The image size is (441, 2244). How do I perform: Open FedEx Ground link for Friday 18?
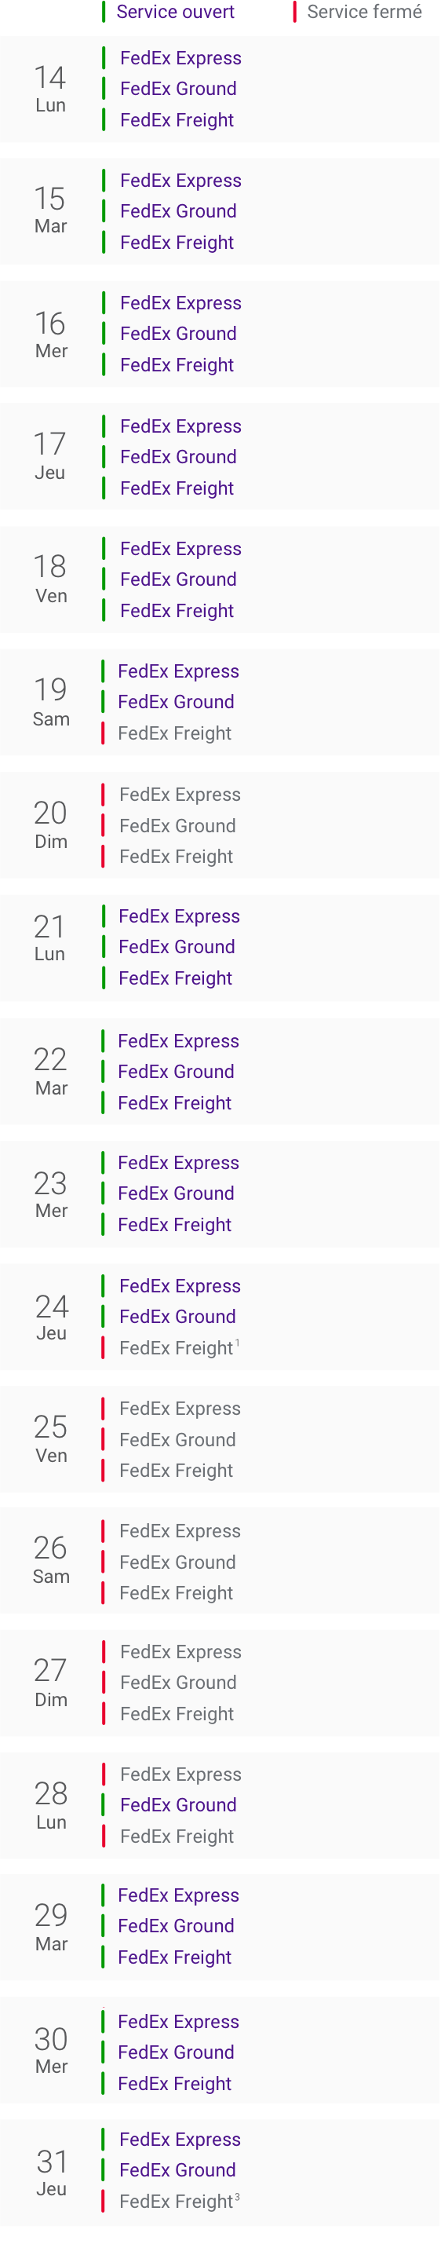tap(178, 579)
